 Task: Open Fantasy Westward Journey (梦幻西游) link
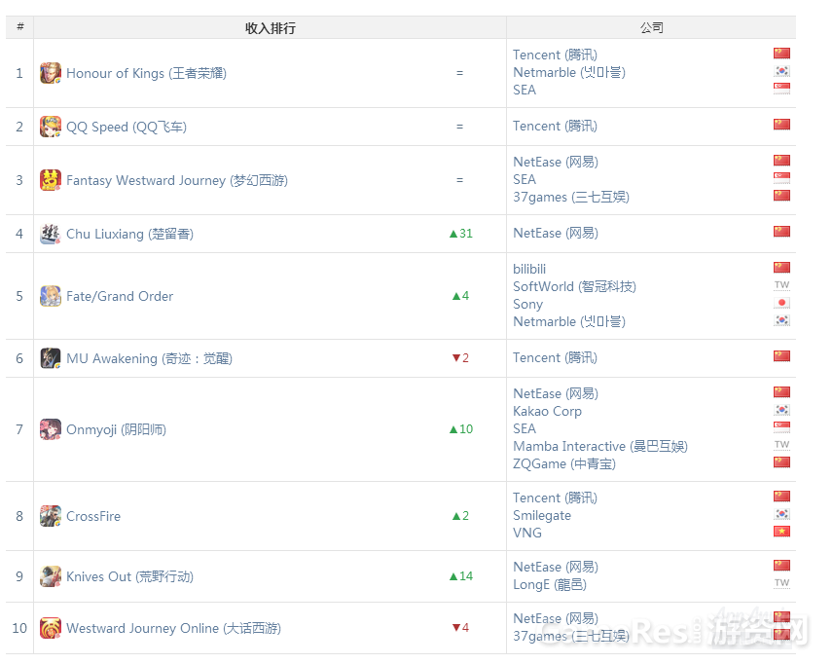click(x=177, y=181)
